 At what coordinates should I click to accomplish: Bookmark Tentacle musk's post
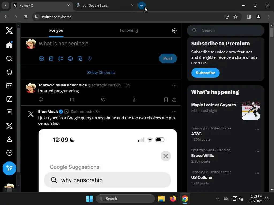pyautogui.click(x=166, y=100)
